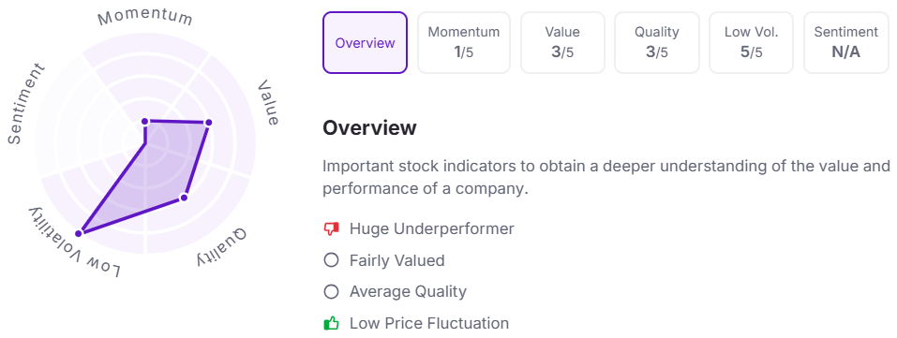Click the Overview heading
Screen dimensions: 897x338
[369, 127]
